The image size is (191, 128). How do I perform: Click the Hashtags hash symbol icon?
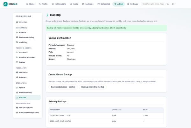pyautogui.click(x=83, y=4)
